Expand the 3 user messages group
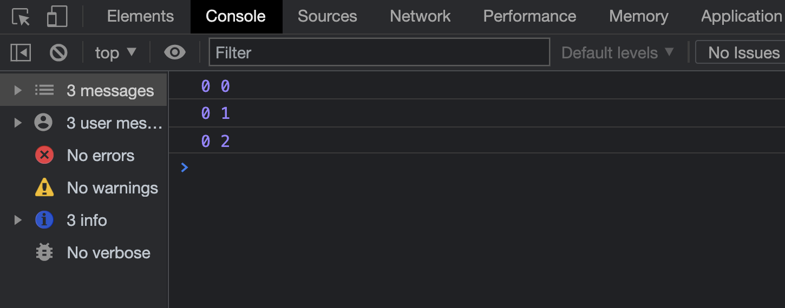The width and height of the screenshot is (785, 308). [x=18, y=123]
